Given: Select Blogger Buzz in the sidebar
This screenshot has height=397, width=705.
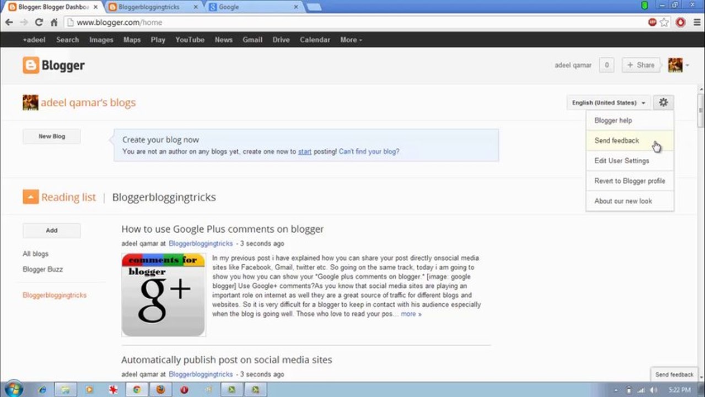Looking at the screenshot, I should (x=42, y=269).
